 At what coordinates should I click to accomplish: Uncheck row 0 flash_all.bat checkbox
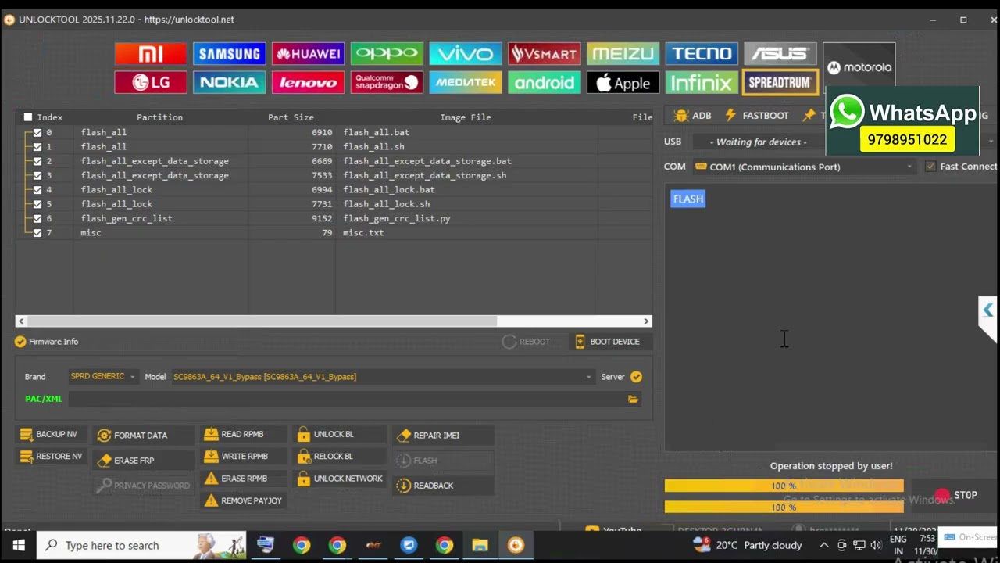coord(37,133)
